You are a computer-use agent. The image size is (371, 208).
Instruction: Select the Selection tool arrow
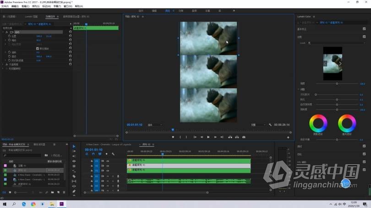[x=74, y=146]
